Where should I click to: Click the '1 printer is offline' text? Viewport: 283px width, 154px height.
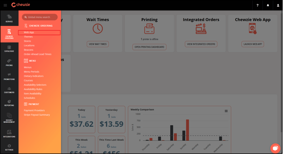coord(149,39)
